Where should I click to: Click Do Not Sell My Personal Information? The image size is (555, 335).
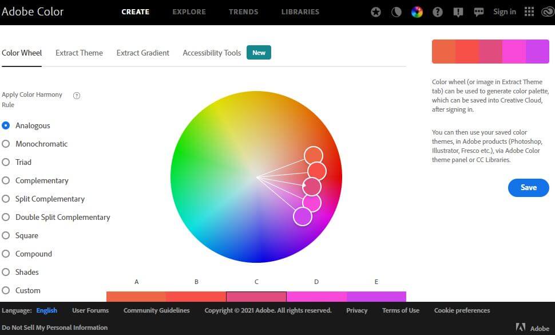[x=54, y=328]
